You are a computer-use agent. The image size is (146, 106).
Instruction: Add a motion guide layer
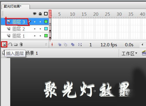click(x=10, y=45)
